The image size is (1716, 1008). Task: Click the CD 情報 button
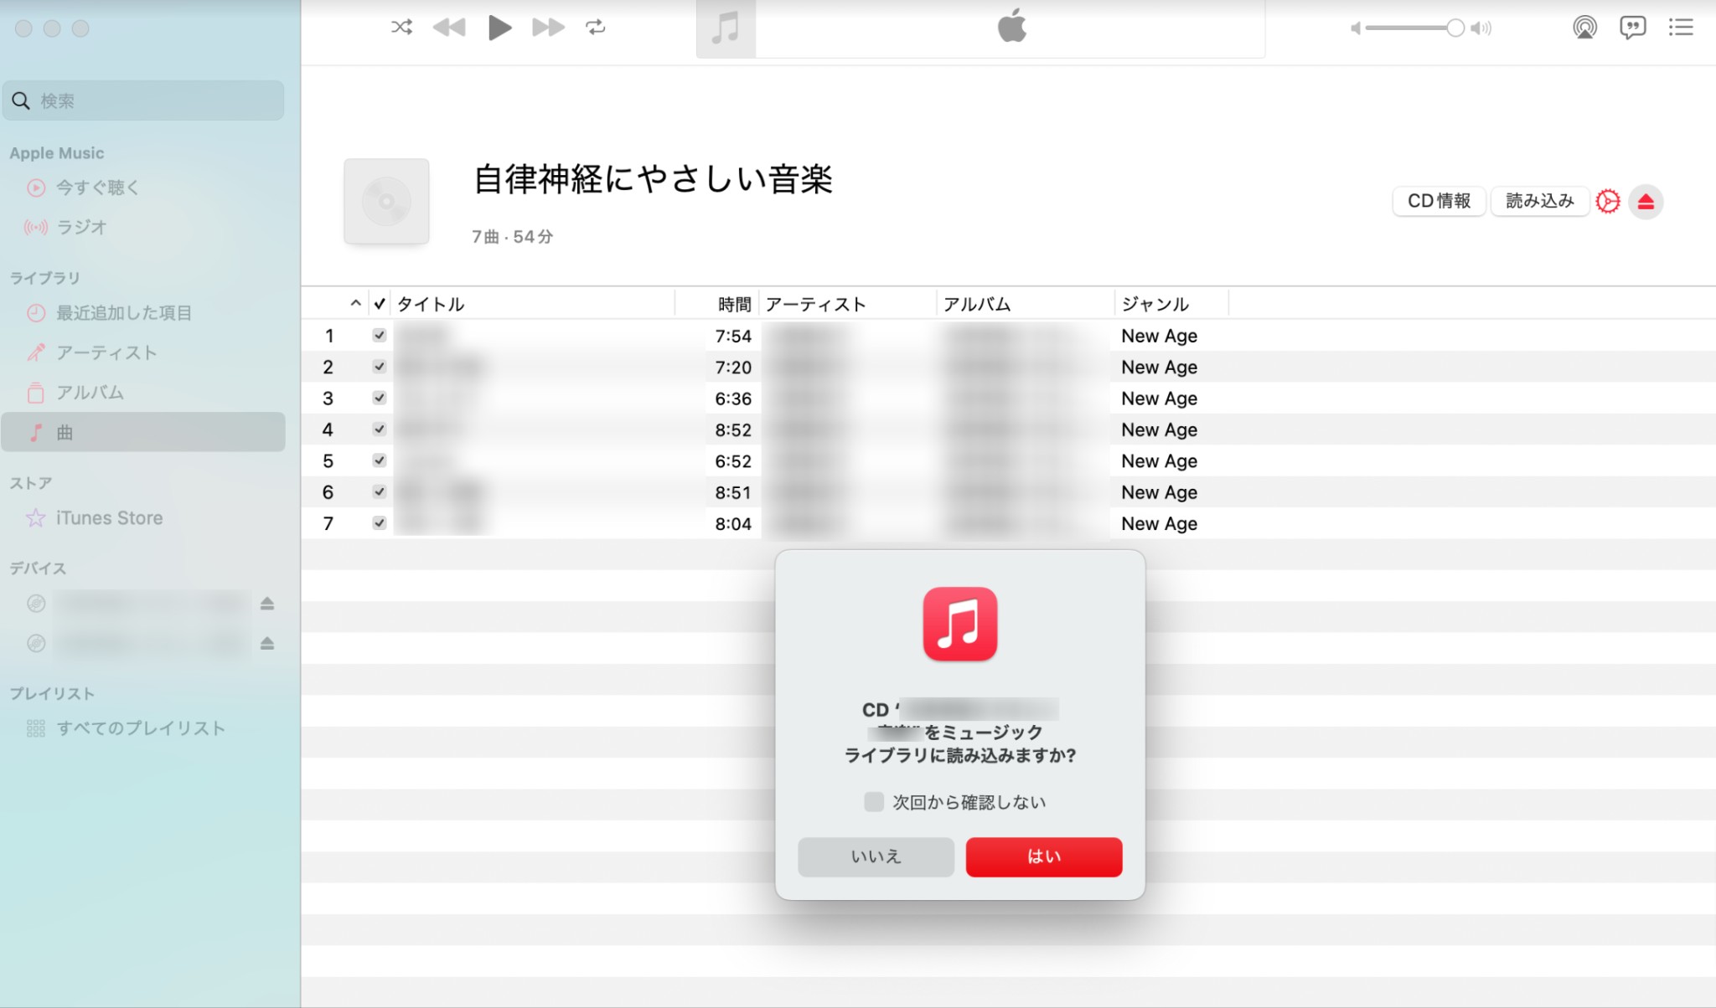(1439, 201)
